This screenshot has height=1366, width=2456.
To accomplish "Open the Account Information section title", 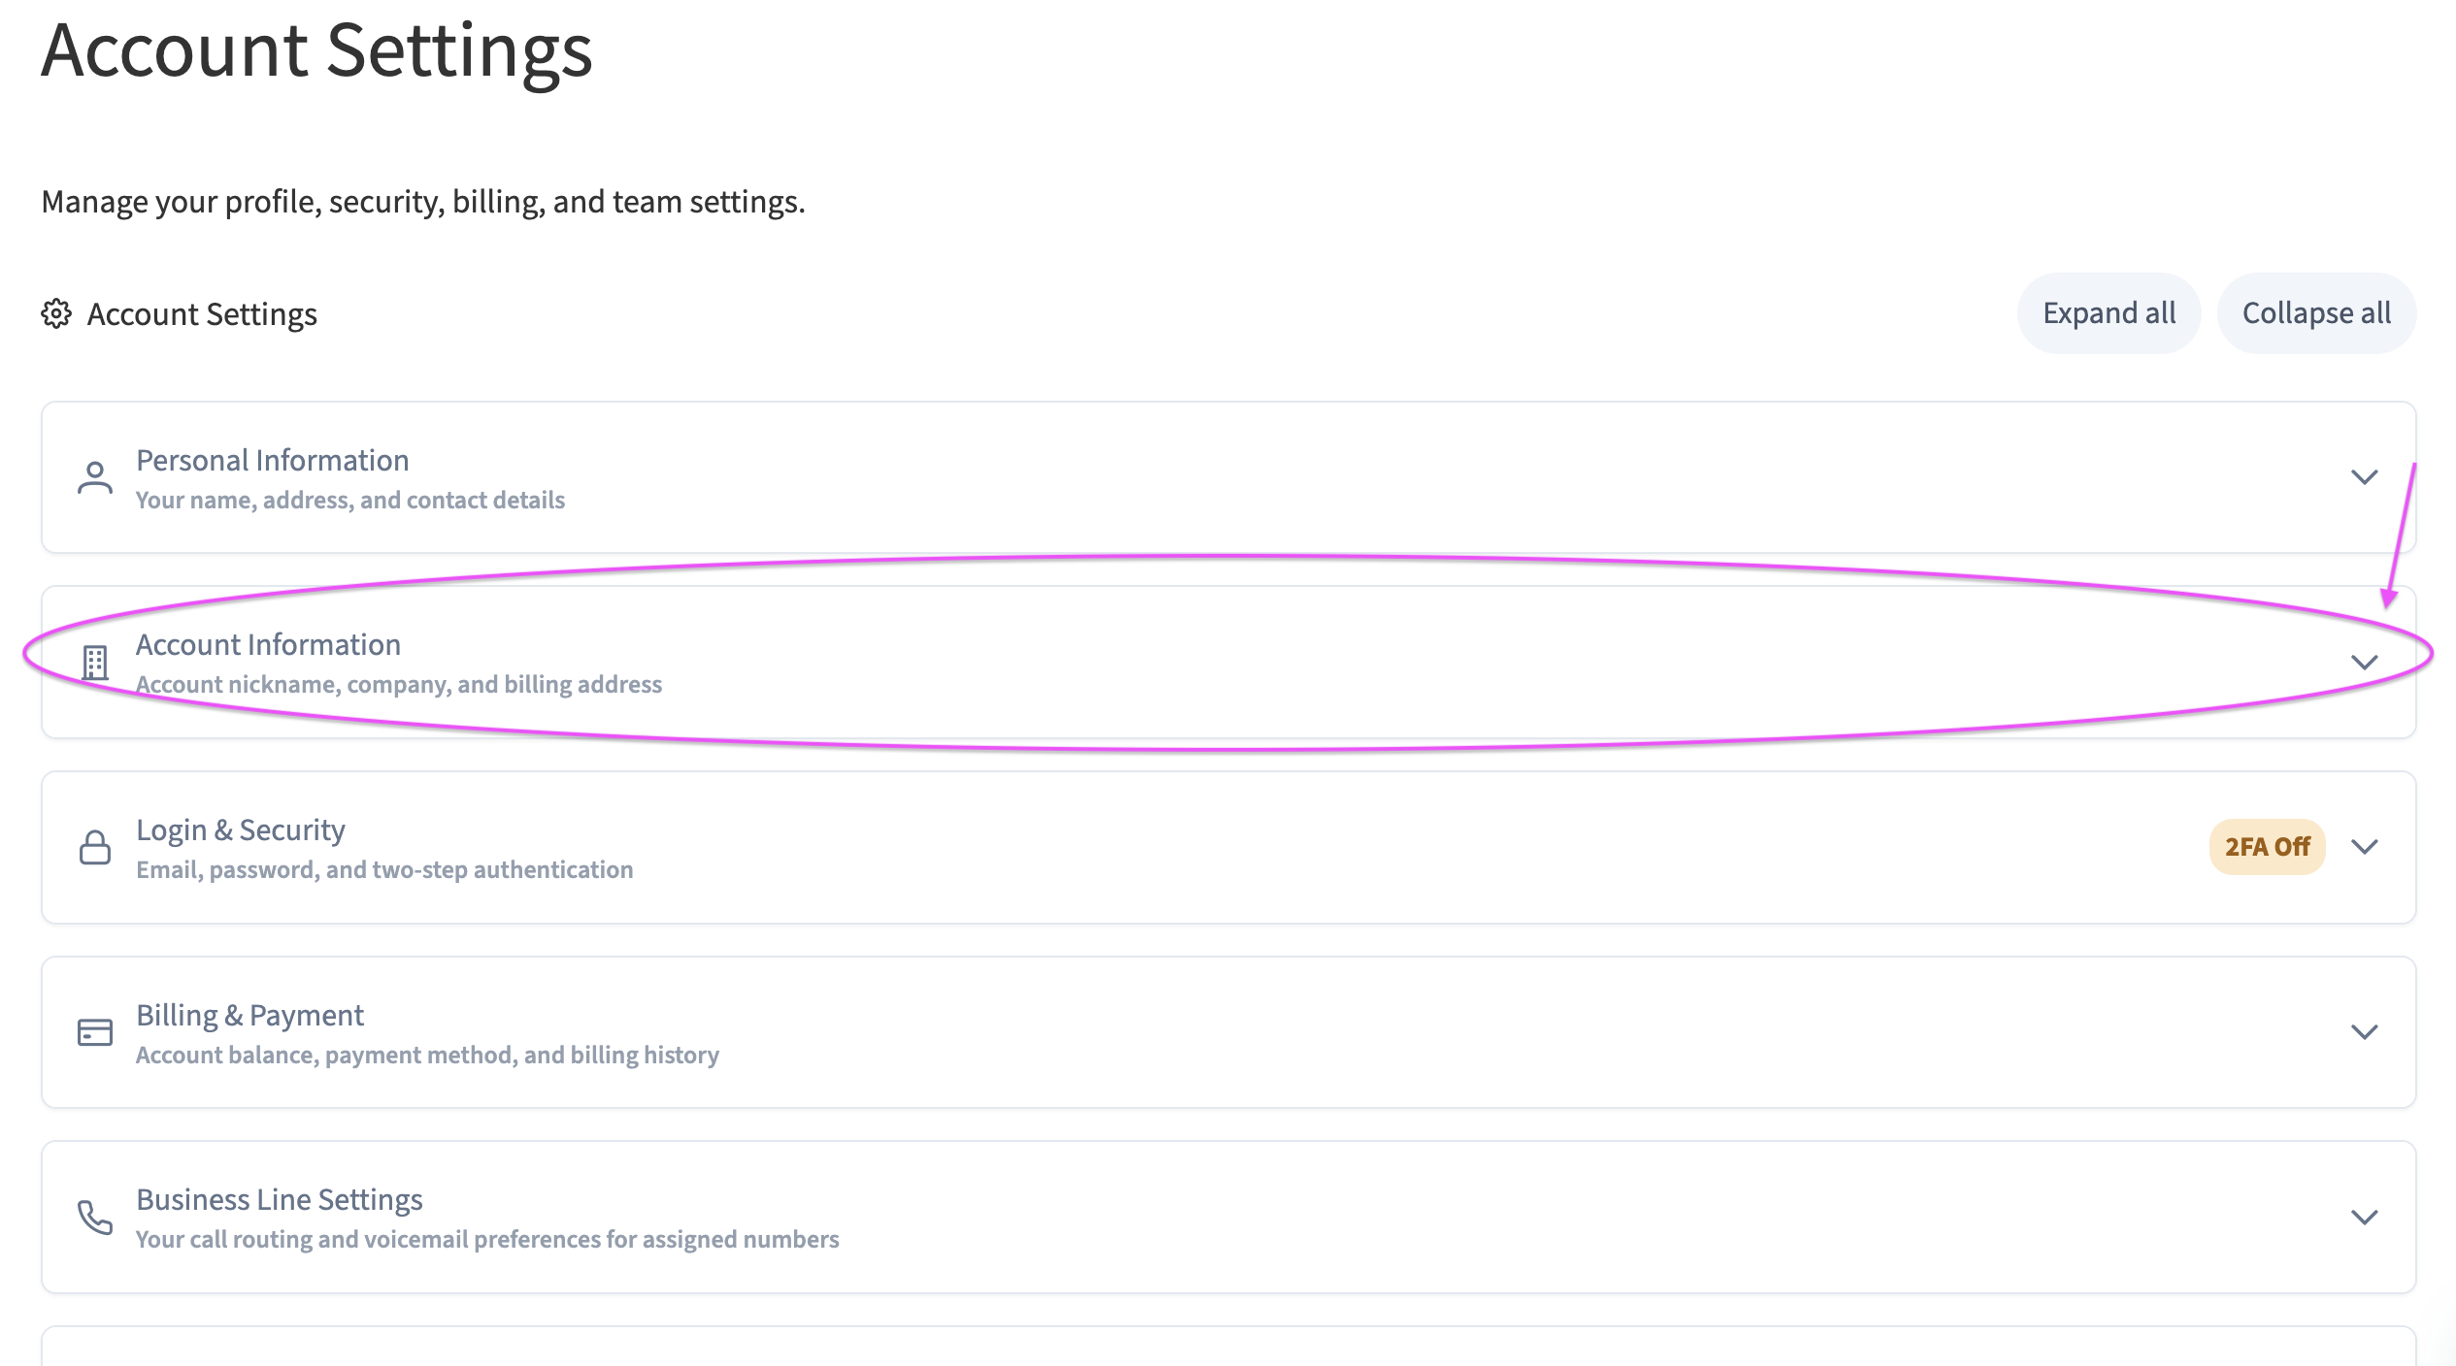I will (x=268, y=645).
